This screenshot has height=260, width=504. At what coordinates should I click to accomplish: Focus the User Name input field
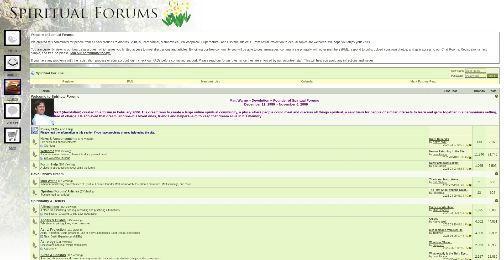[475, 71]
